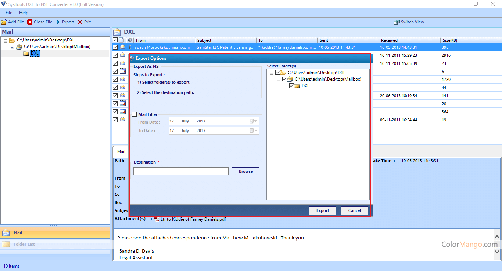Click the Browse button for destination
Image resolution: width=502 pixels, height=271 pixels.
pos(245,171)
